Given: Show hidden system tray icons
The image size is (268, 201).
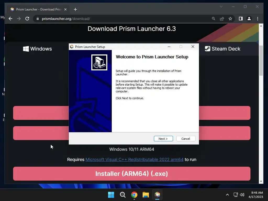Looking at the screenshot, I should 227,195.
